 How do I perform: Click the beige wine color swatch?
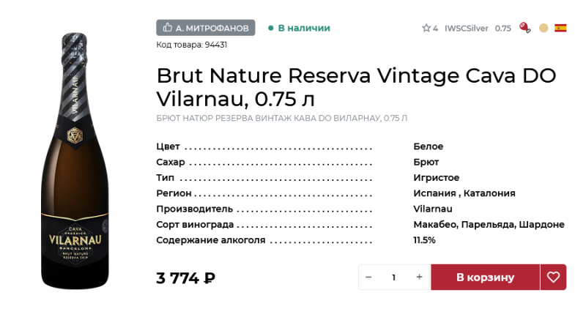(x=544, y=28)
